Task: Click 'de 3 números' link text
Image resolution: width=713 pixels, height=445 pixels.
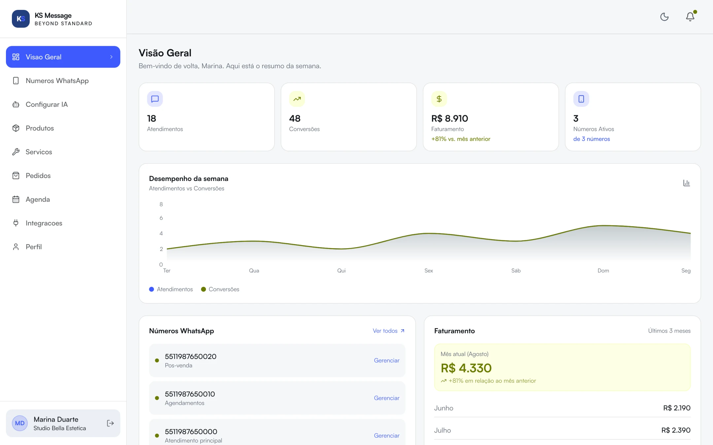Action: [592, 139]
